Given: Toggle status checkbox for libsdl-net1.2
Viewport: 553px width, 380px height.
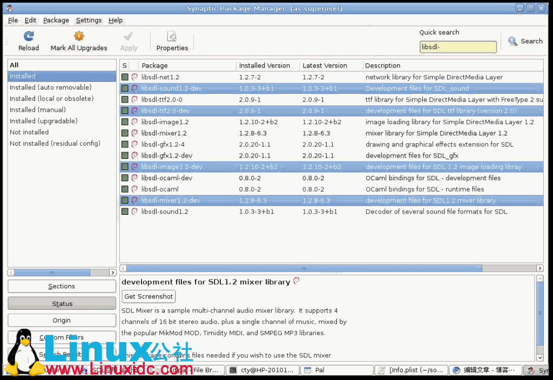Looking at the screenshot, I should coord(125,77).
